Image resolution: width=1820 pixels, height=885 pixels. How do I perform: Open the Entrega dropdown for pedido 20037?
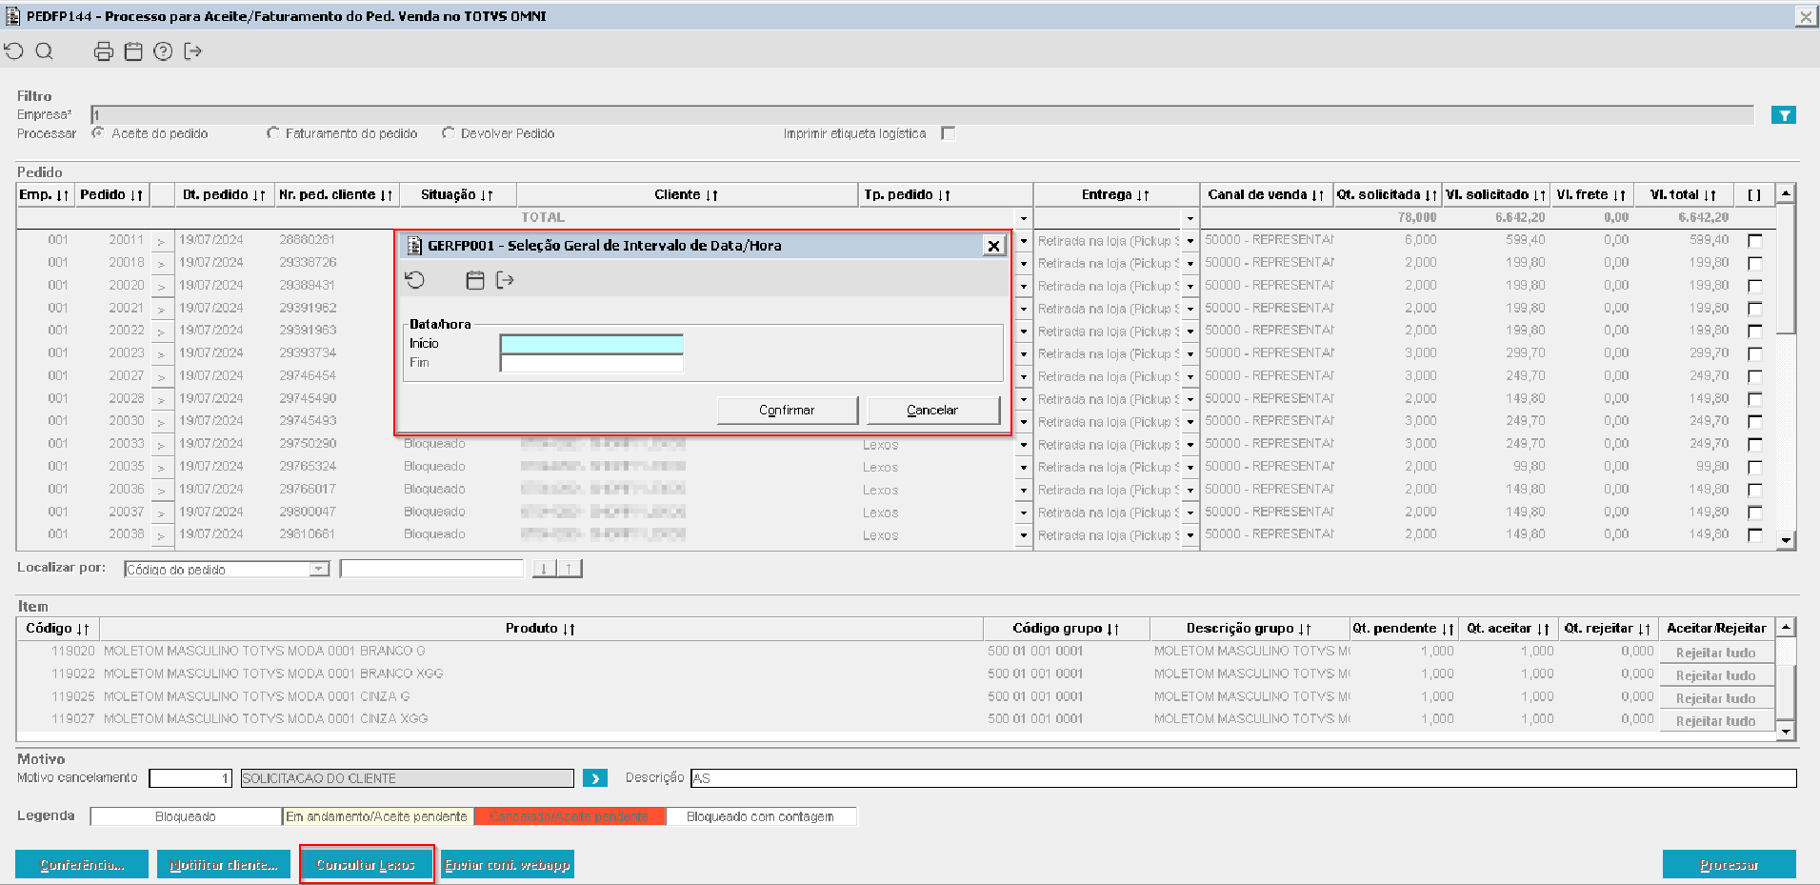click(1190, 513)
